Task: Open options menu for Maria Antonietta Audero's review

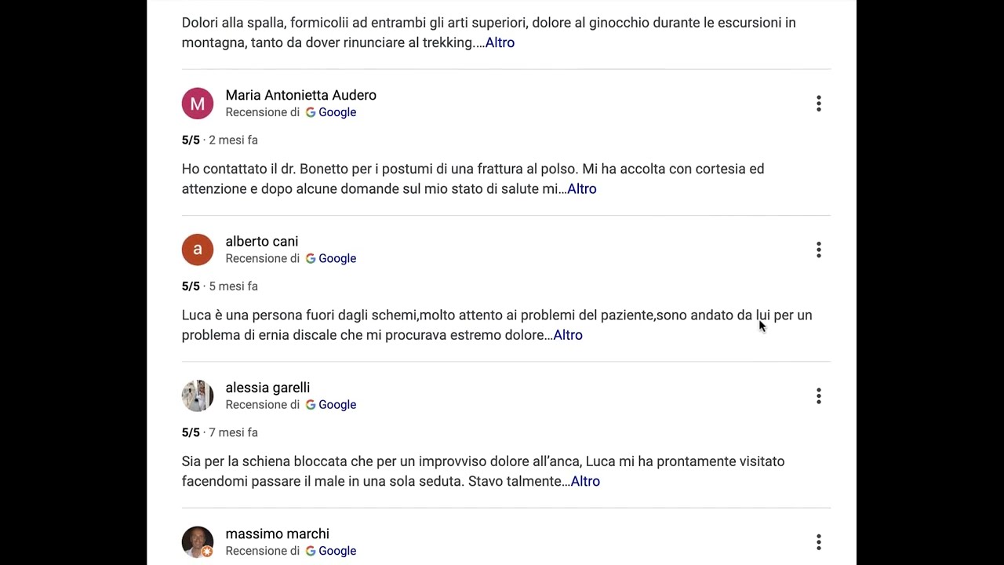Action: (x=818, y=104)
